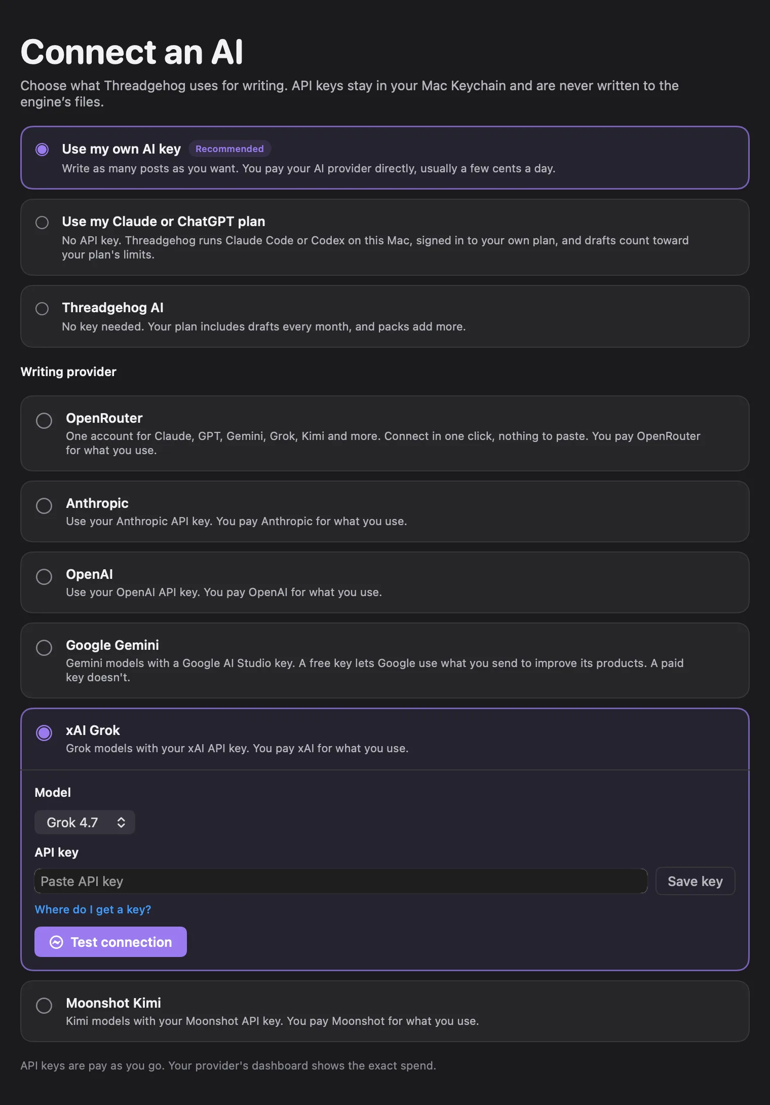Click the model dropdown chevron arrows

121,822
